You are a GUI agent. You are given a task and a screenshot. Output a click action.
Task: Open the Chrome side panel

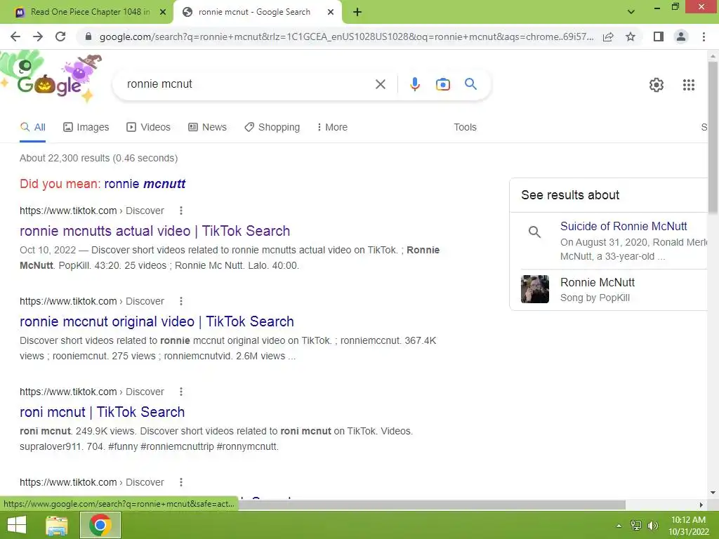click(x=659, y=36)
